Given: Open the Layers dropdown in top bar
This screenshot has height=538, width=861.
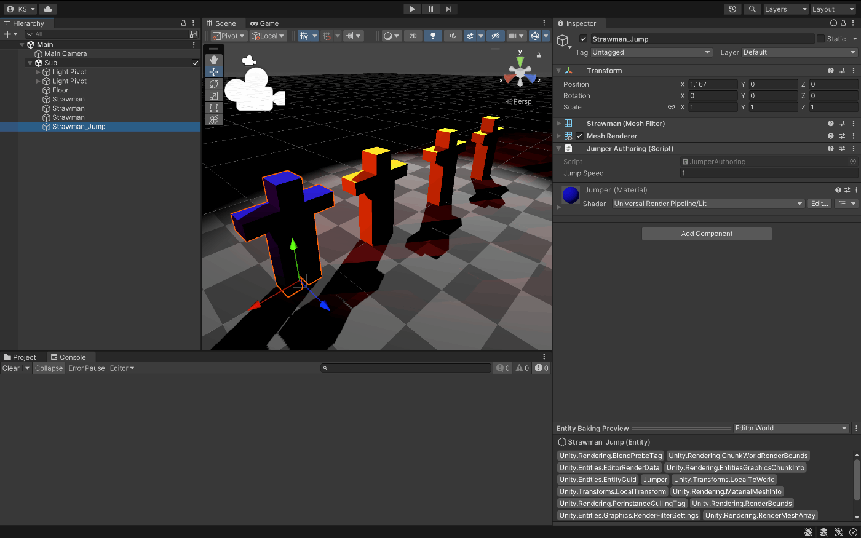Looking at the screenshot, I should click(x=786, y=9).
